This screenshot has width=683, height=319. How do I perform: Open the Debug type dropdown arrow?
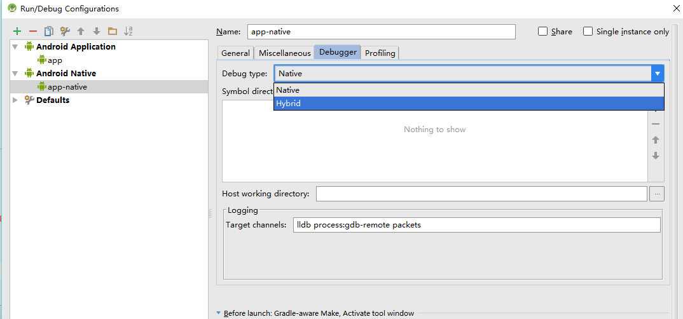[x=658, y=74]
